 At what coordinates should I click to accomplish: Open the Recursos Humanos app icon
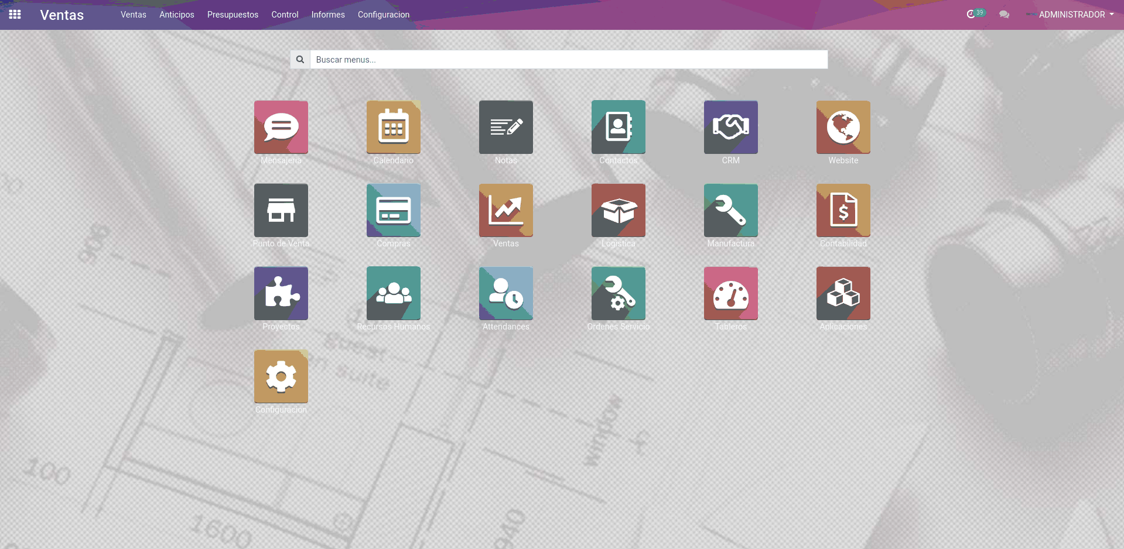tap(394, 293)
